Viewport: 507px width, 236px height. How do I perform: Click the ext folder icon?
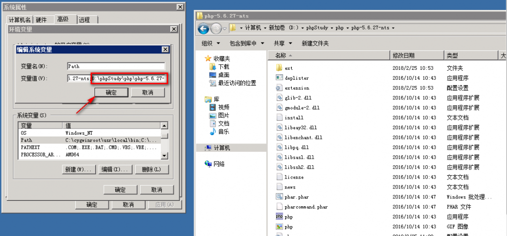click(x=279, y=68)
